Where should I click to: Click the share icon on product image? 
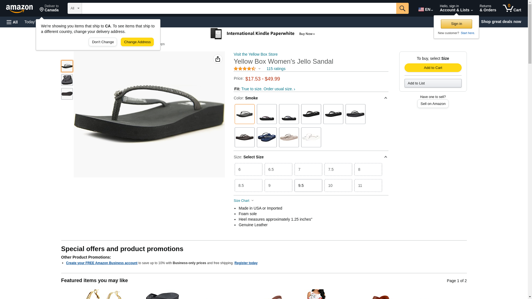218,59
